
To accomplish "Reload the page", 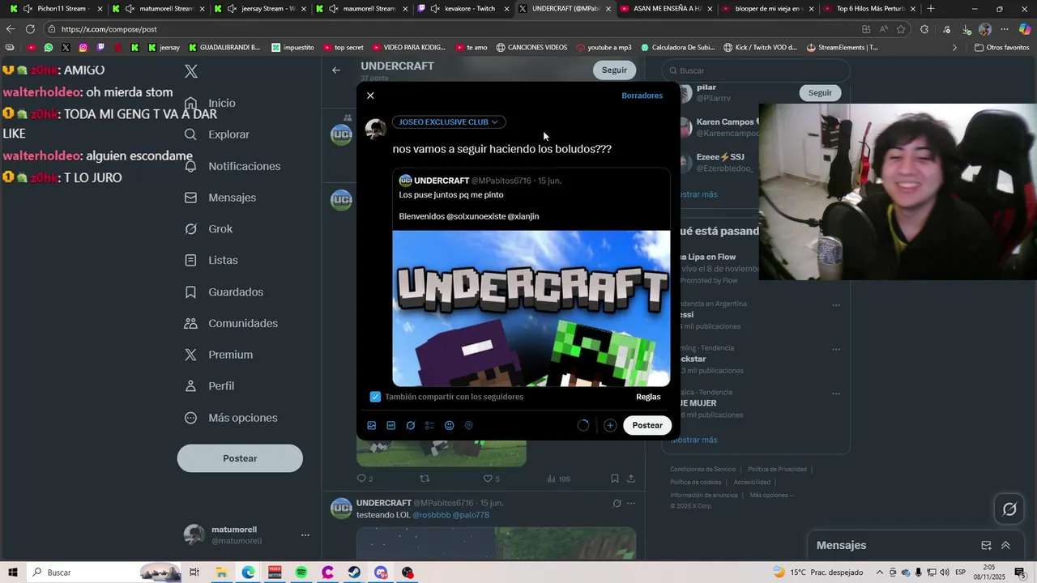I will tap(30, 29).
